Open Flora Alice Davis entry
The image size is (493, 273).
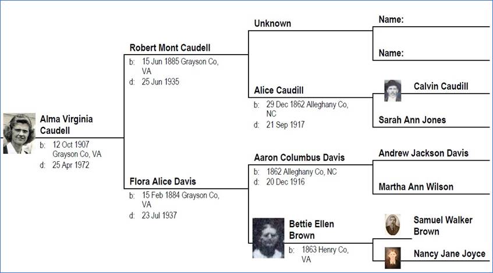click(x=162, y=182)
